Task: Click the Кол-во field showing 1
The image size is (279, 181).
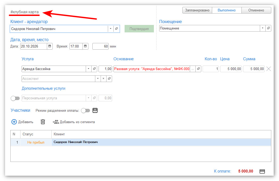Action: (211, 69)
